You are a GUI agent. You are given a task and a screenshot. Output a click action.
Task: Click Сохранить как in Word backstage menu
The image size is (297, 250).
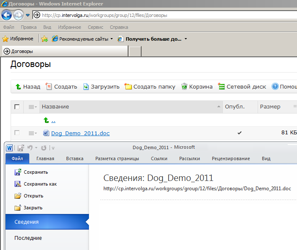36,184
